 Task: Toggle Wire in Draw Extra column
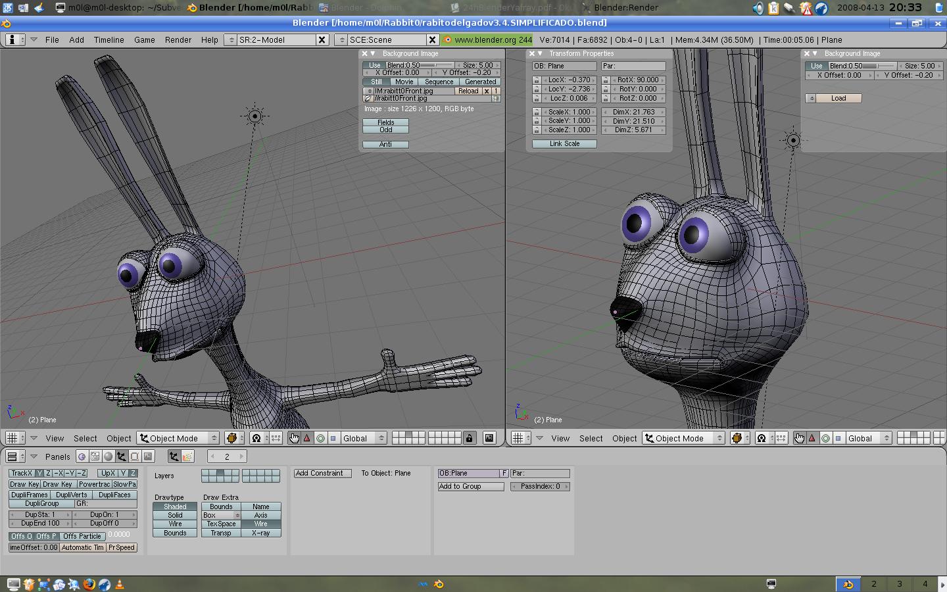(x=261, y=524)
